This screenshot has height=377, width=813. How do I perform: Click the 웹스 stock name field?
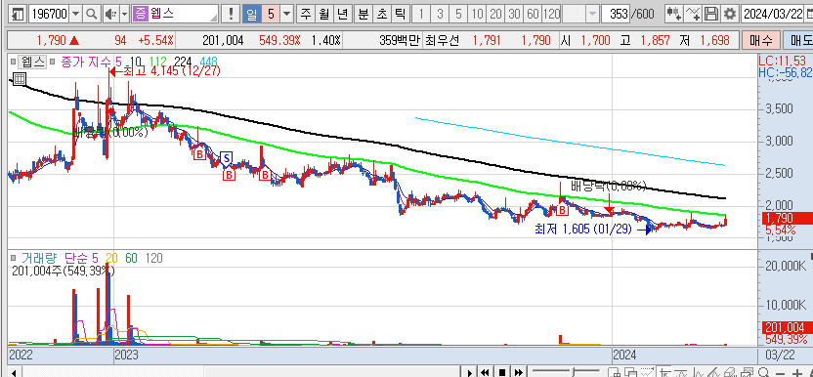(x=175, y=14)
